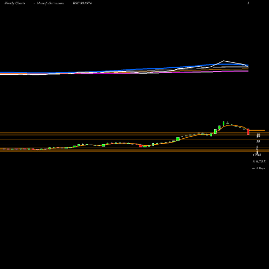Click the "18" price axis label

(258, 141)
